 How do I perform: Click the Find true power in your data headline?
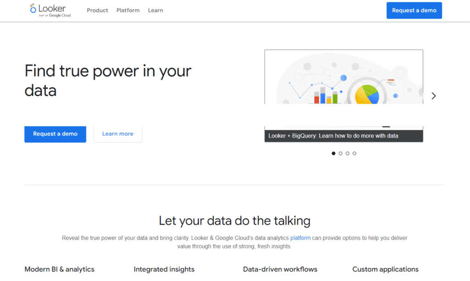point(108,81)
